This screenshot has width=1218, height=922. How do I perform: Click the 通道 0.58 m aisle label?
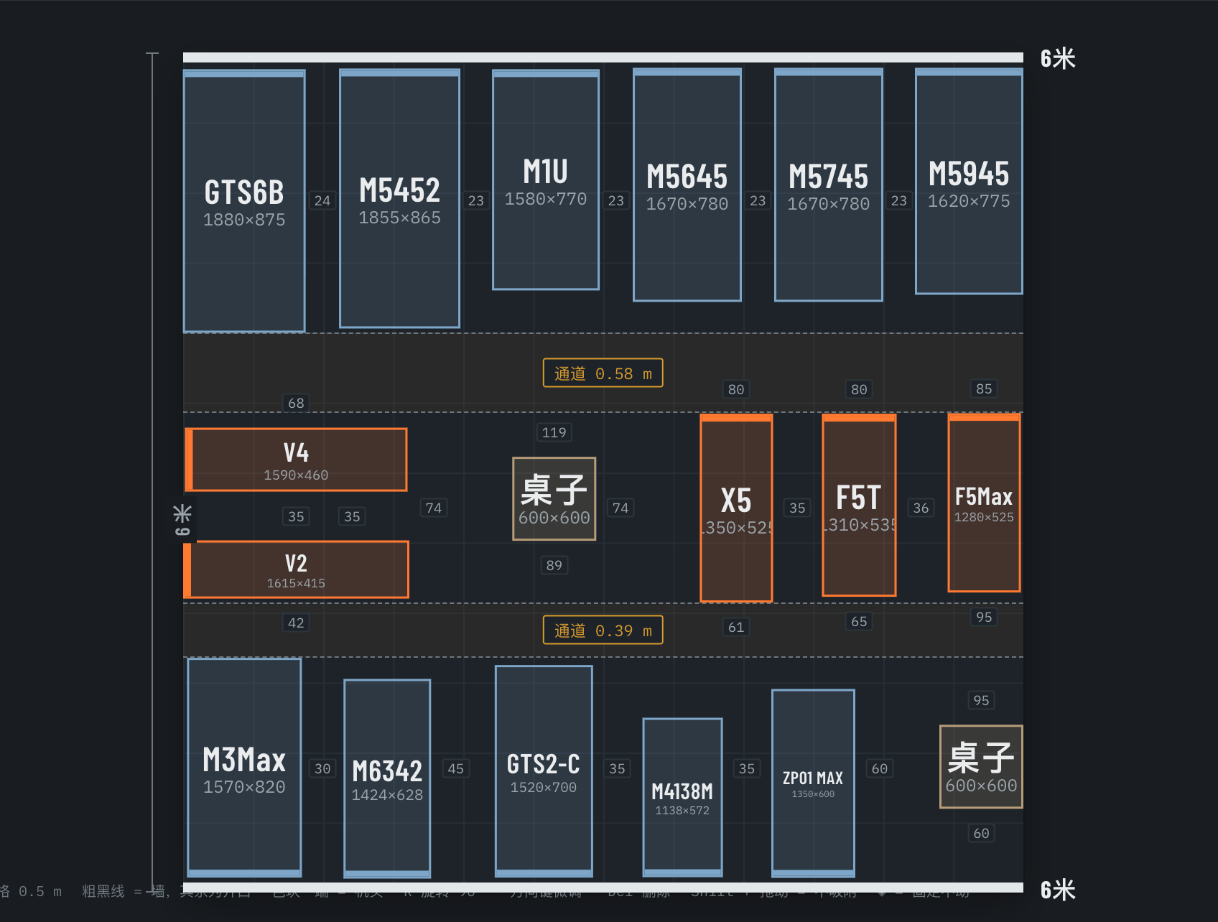coord(603,373)
